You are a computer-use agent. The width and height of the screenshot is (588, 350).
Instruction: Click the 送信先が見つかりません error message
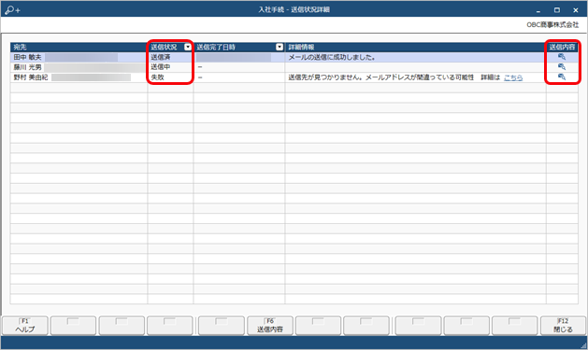pos(381,77)
